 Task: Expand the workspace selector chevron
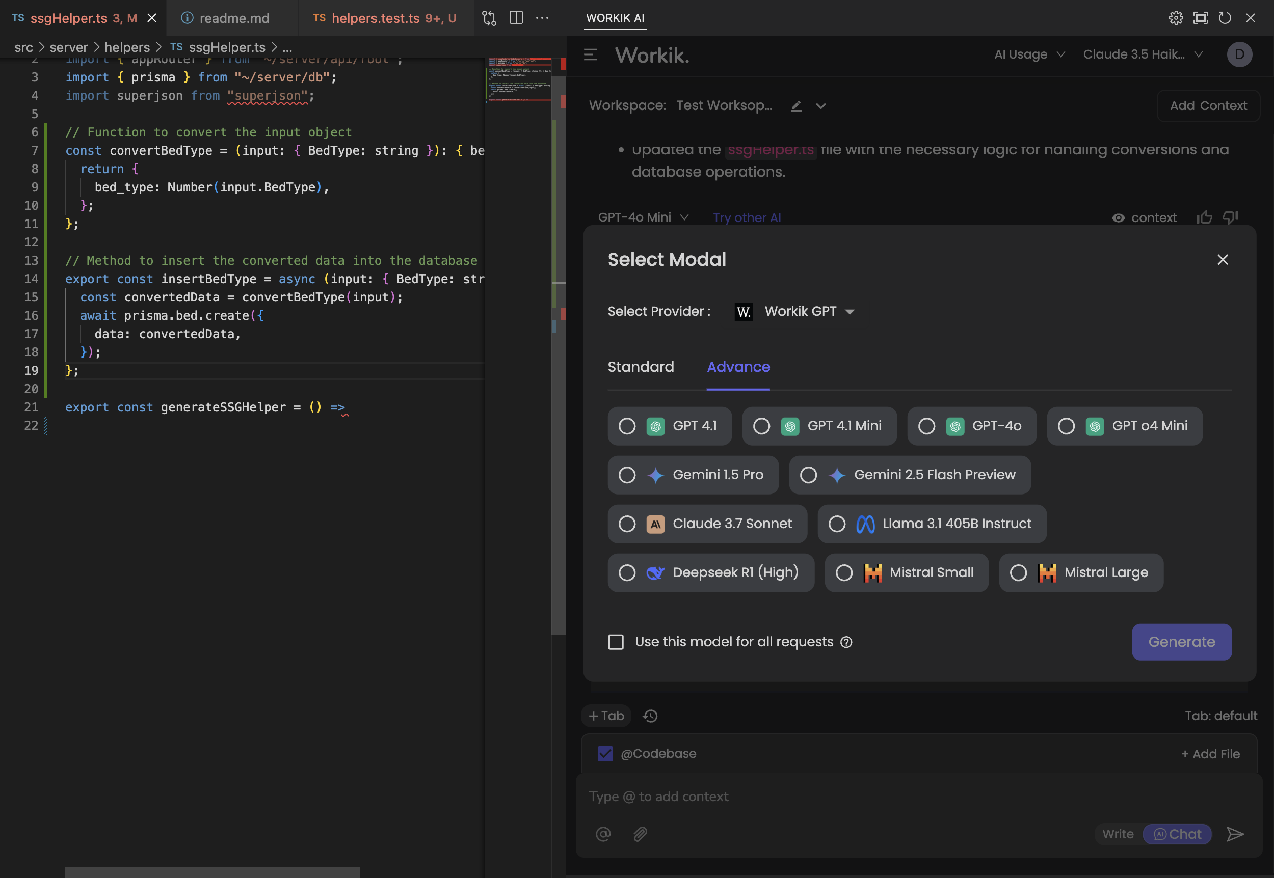tap(820, 106)
